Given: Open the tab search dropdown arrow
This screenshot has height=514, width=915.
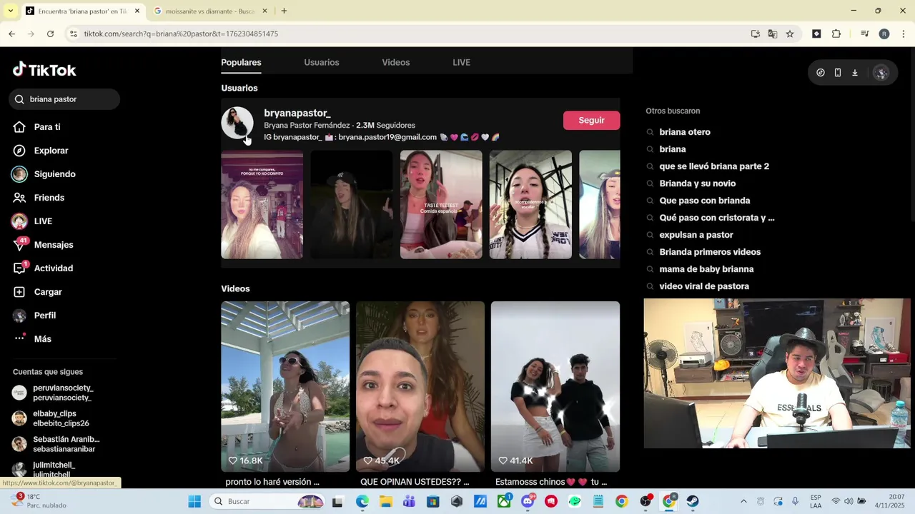Looking at the screenshot, I should point(10,11).
